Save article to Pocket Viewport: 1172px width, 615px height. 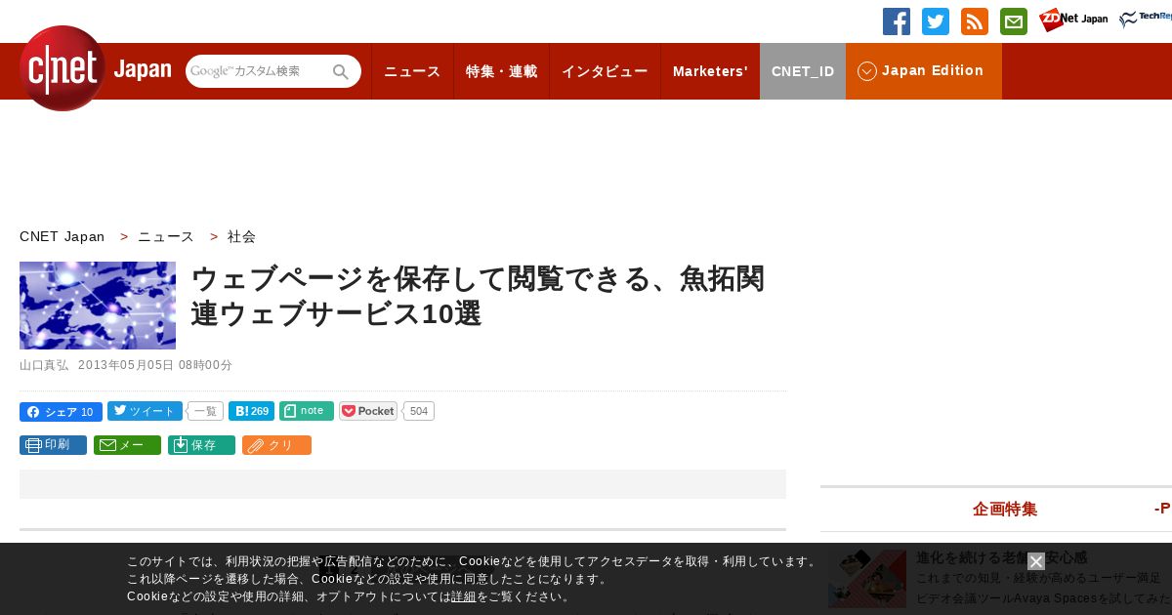[368, 411]
